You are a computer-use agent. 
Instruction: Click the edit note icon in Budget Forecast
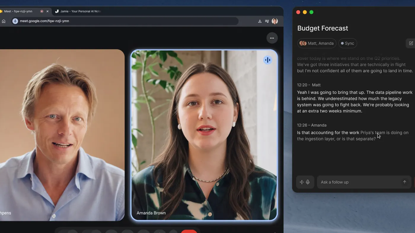point(411,43)
